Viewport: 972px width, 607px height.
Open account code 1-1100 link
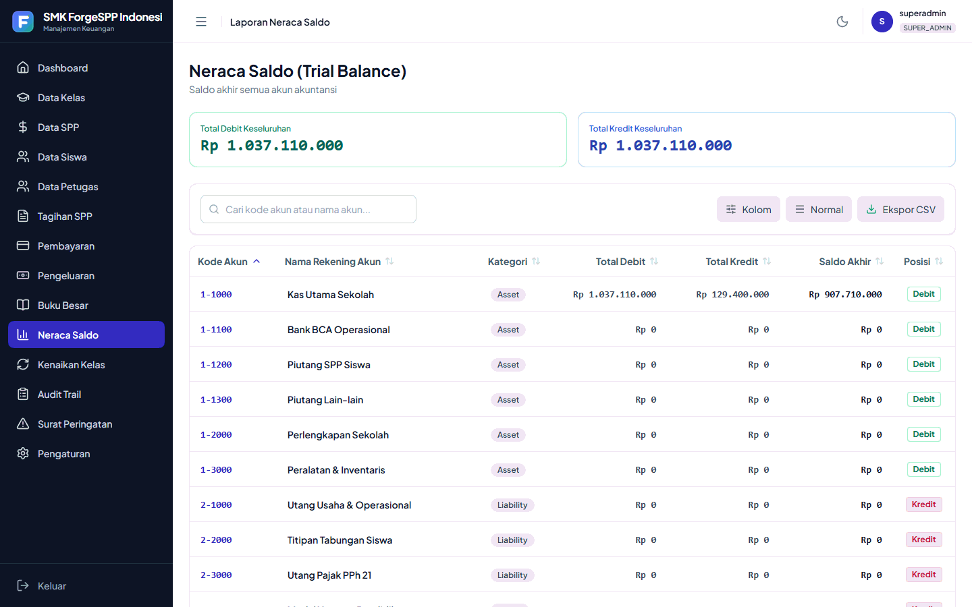(x=216, y=329)
